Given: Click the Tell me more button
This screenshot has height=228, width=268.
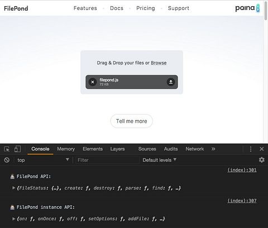Looking at the screenshot, I should pyautogui.click(x=132, y=121).
